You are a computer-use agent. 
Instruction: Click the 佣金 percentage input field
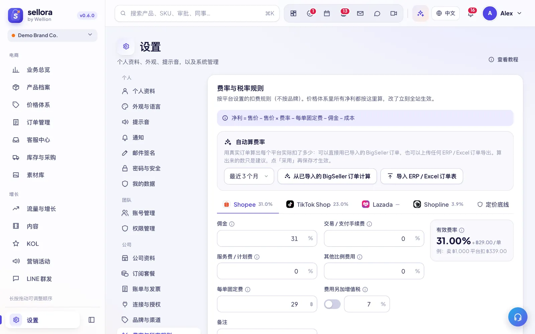click(x=267, y=238)
